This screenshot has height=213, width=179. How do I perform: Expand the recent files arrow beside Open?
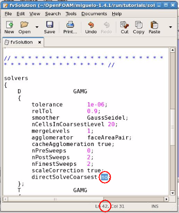point(37,27)
